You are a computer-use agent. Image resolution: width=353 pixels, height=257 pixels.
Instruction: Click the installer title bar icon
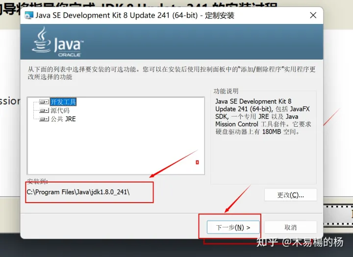click(29, 15)
